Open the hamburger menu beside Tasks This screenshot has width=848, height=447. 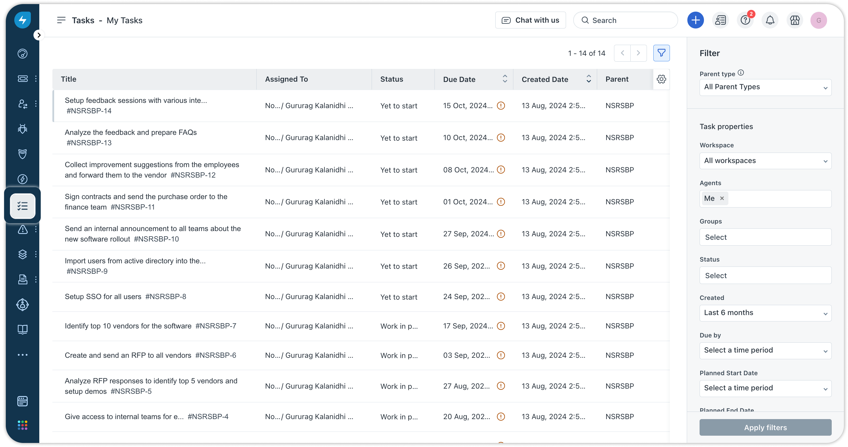pyautogui.click(x=61, y=20)
